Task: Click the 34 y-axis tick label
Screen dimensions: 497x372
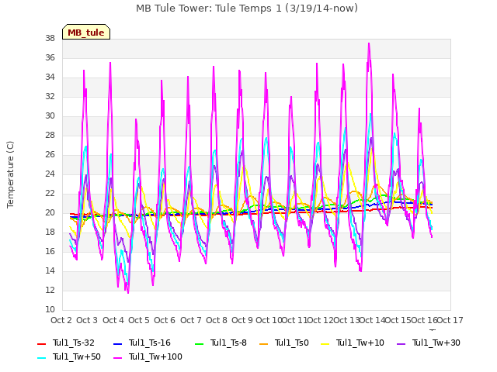Action: tap(50, 77)
